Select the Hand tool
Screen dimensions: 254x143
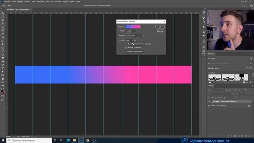[3, 79]
